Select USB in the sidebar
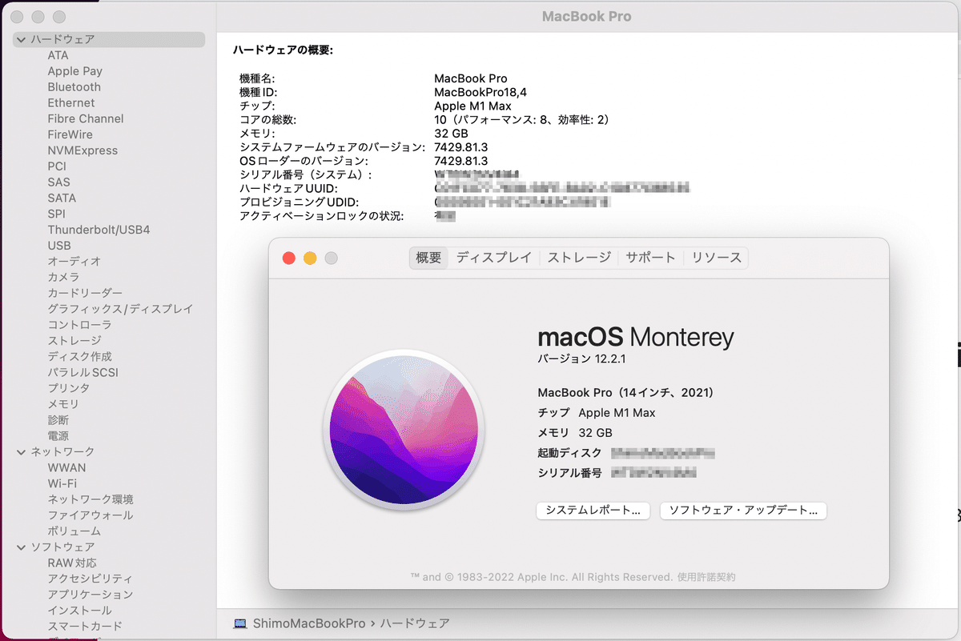The height and width of the screenshot is (641, 961). (58, 246)
